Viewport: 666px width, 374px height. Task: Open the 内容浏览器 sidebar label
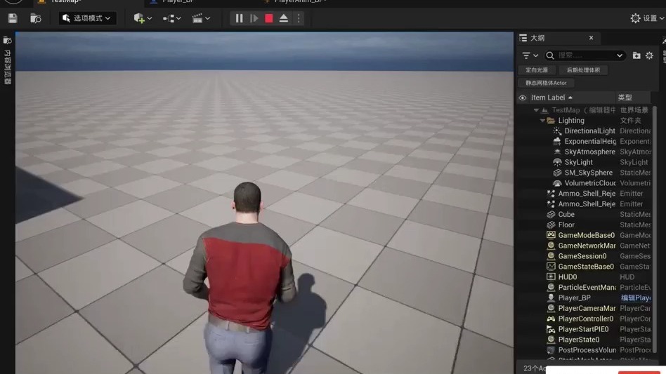[7, 67]
